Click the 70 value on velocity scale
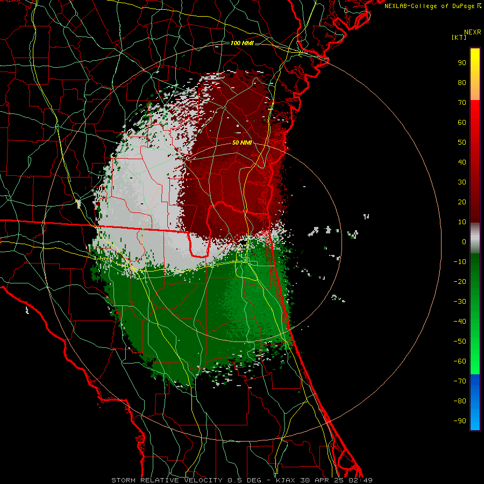Viewport: 484px width, 484px height. click(x=462, y=103)
